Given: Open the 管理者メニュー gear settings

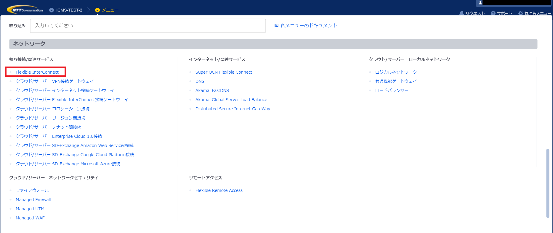Looking at the screenshot, I should [x=535, y=13].
